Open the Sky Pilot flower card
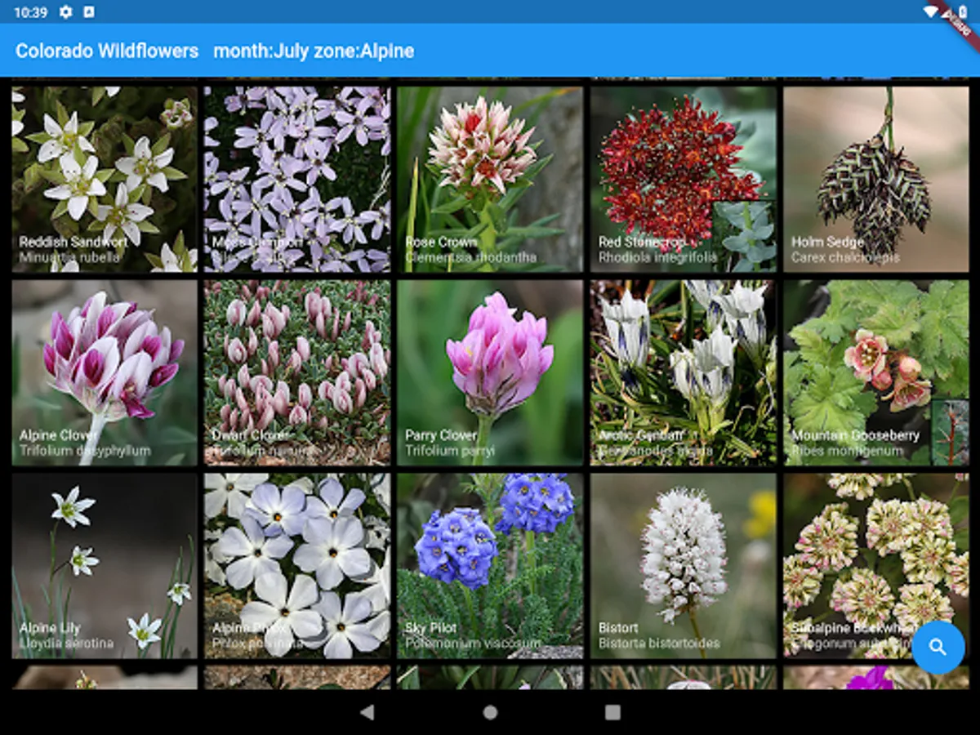Viewport: 980px width, 735px height. pyautogui.click(x=490, y=566)
